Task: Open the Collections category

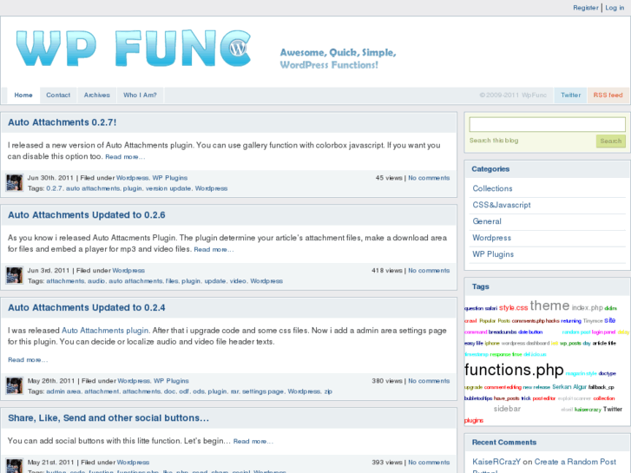Action: click(x=492, y=188)
